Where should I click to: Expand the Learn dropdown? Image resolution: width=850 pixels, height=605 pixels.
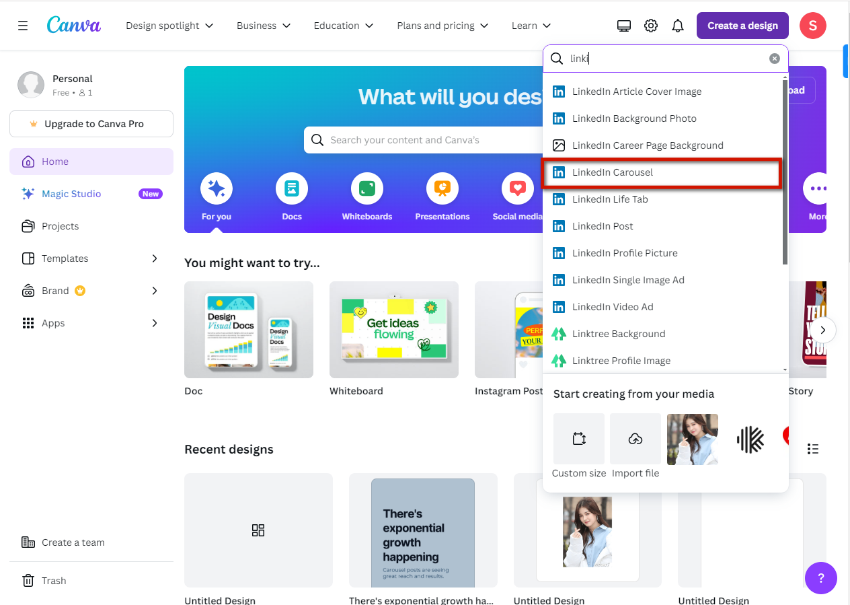coord(531,26)
